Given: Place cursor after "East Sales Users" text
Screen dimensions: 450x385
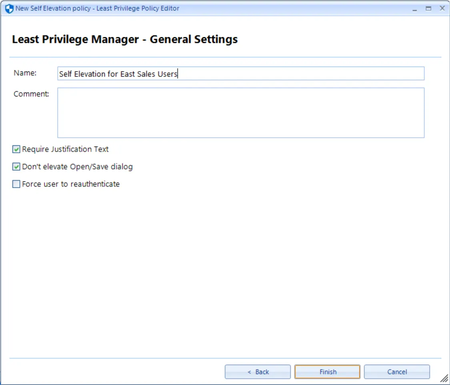Looking at the screenshot, I should 179,74.
